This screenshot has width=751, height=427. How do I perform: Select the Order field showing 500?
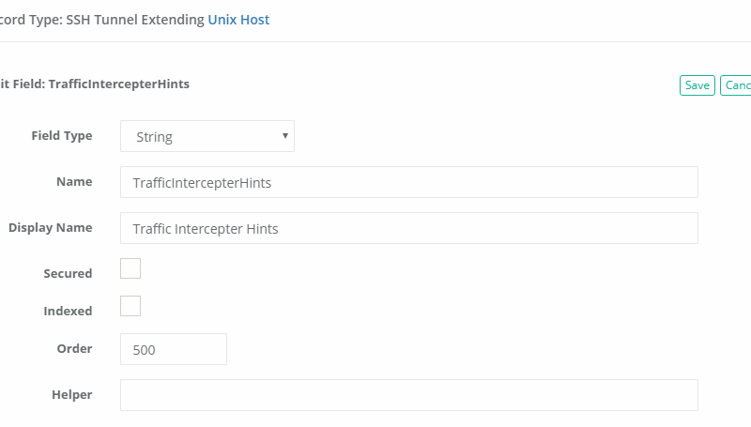coord(174,349)
